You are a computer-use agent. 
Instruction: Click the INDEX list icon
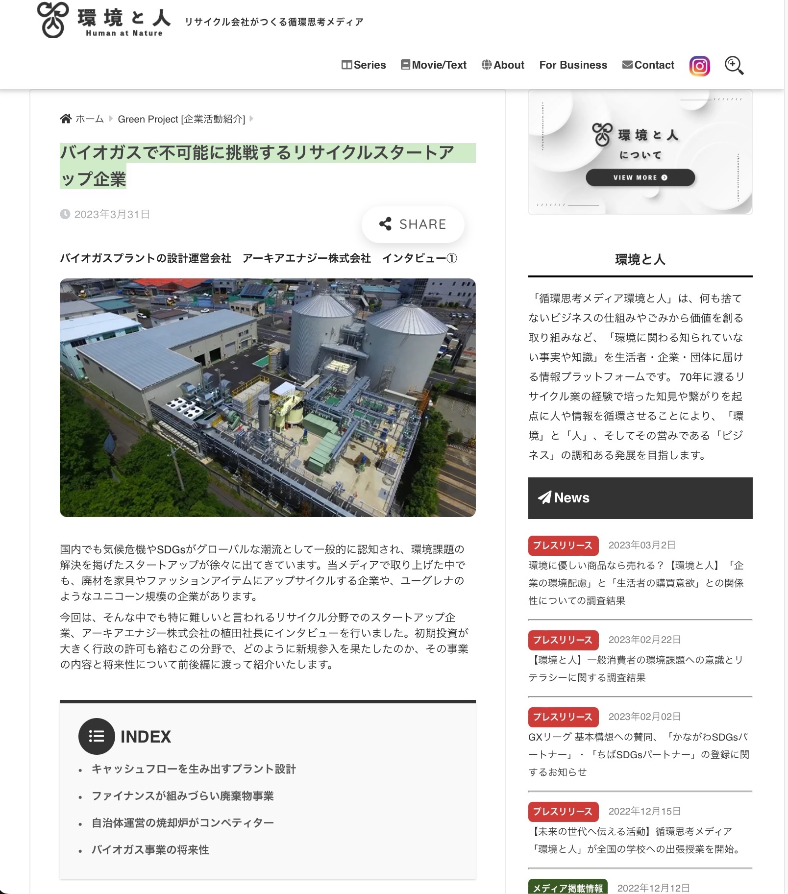coord(97,736)
